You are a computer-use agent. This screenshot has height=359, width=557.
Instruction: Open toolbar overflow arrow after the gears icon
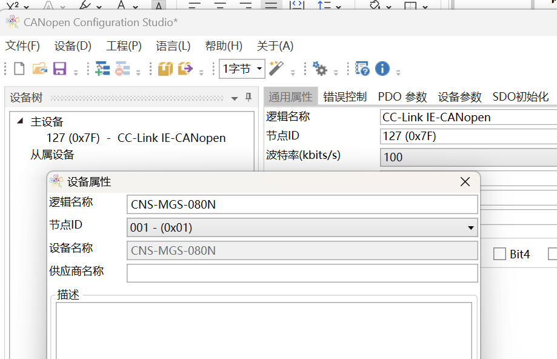(336, 73)
